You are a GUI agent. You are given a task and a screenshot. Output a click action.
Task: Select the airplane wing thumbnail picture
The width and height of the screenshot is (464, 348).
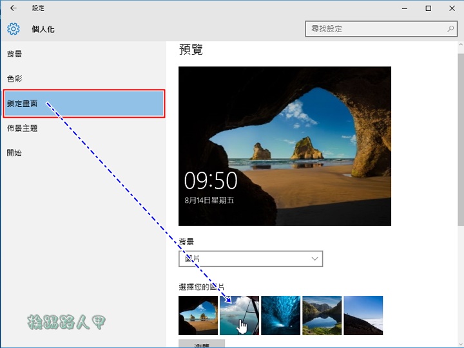click(x=239, y=315)
